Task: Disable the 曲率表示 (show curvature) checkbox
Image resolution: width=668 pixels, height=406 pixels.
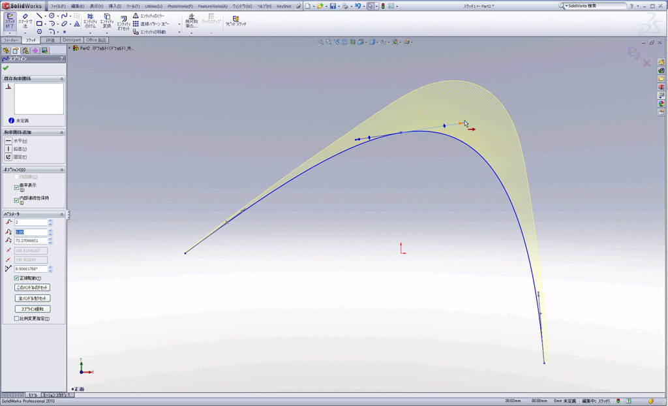Action: pyautogui.click(x=17, y=187)
